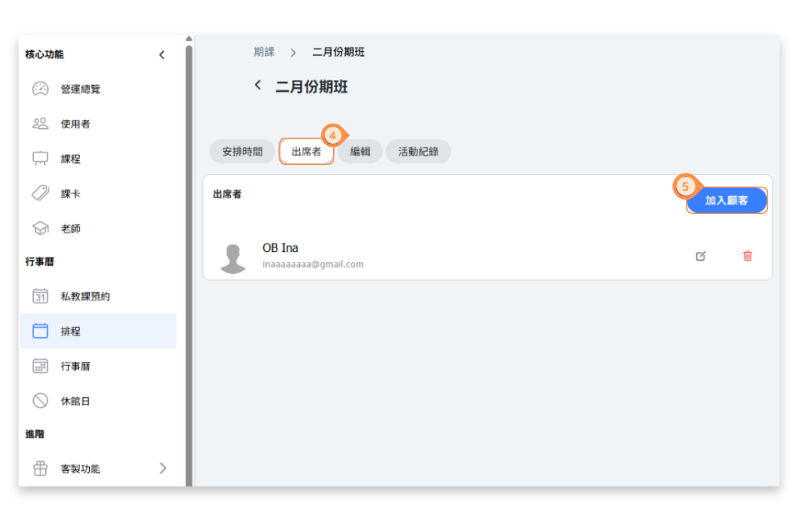Expand the 客製功能 submenu arrow

coord(163,468)
